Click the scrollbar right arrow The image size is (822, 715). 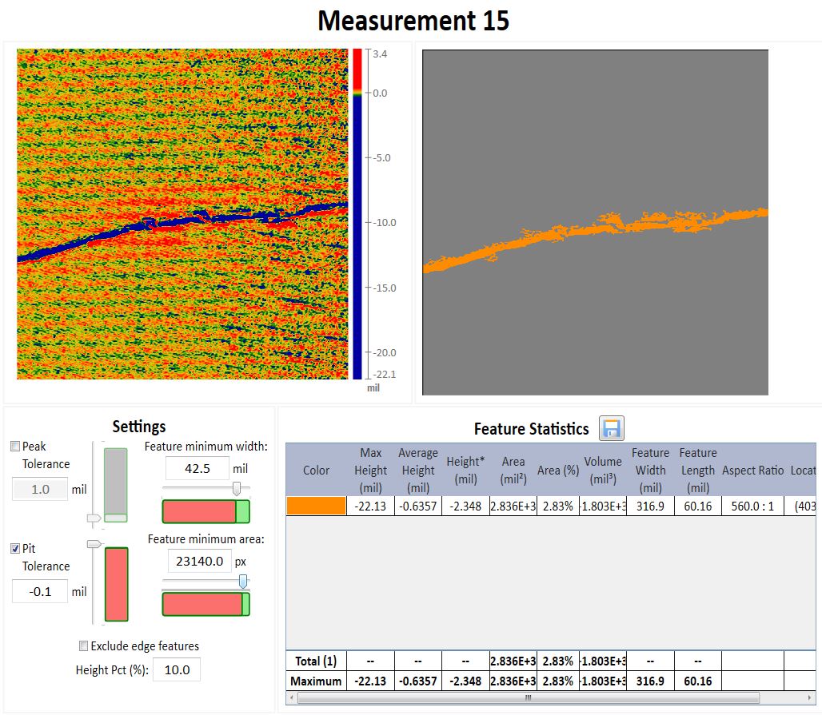pyautogui.click(x=810, y=697)
